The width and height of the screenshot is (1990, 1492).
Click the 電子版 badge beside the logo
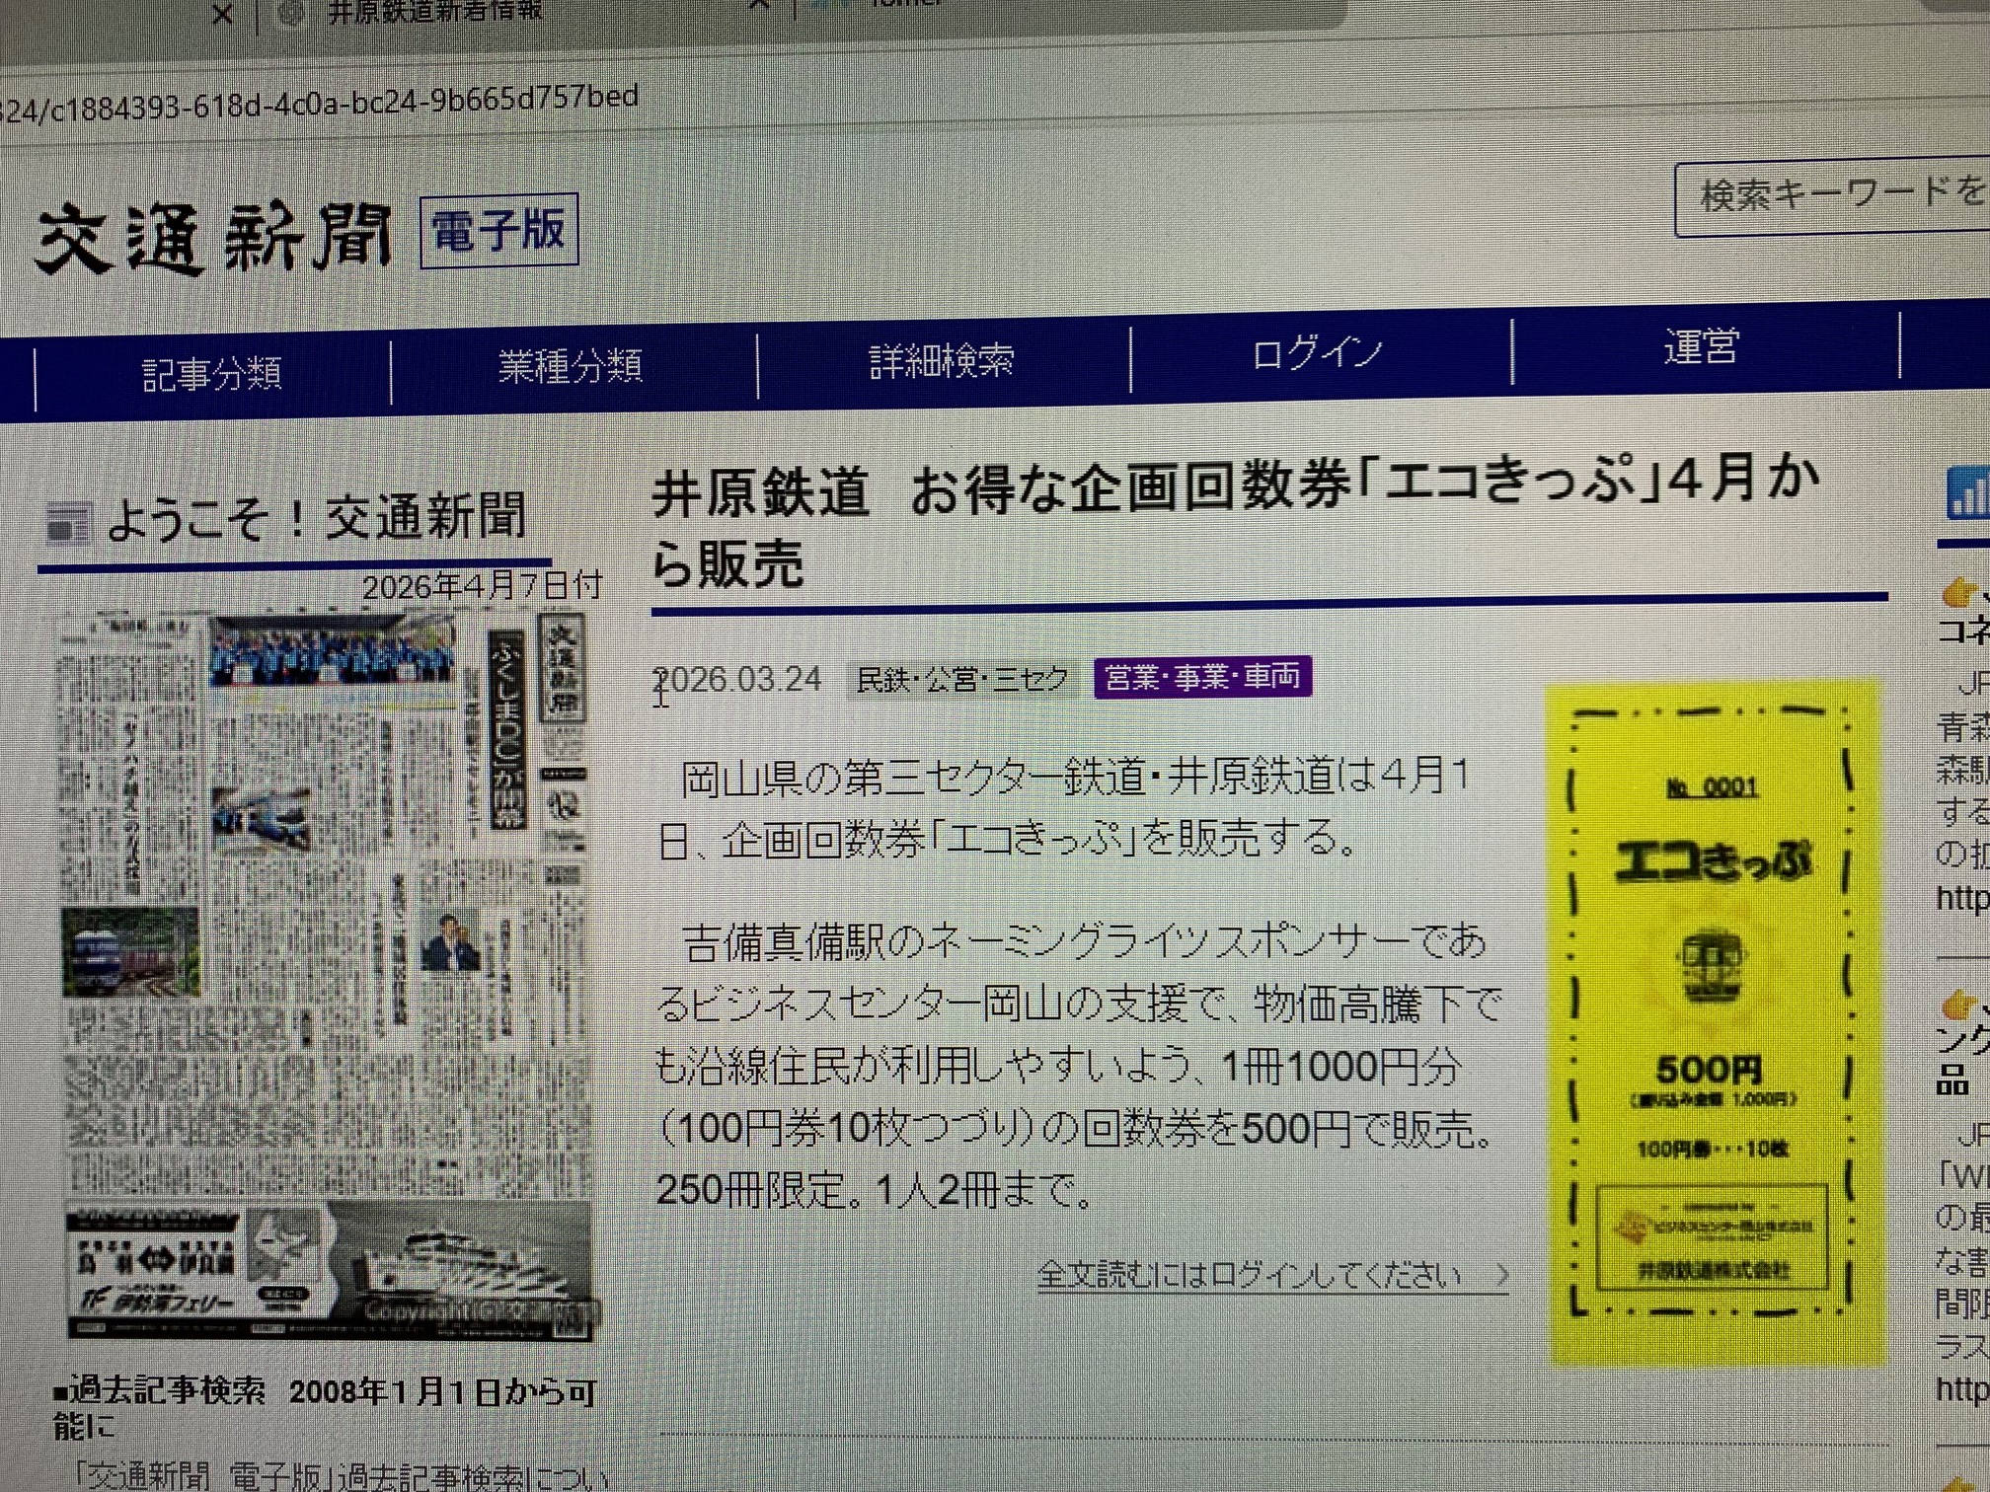[498, 232]
